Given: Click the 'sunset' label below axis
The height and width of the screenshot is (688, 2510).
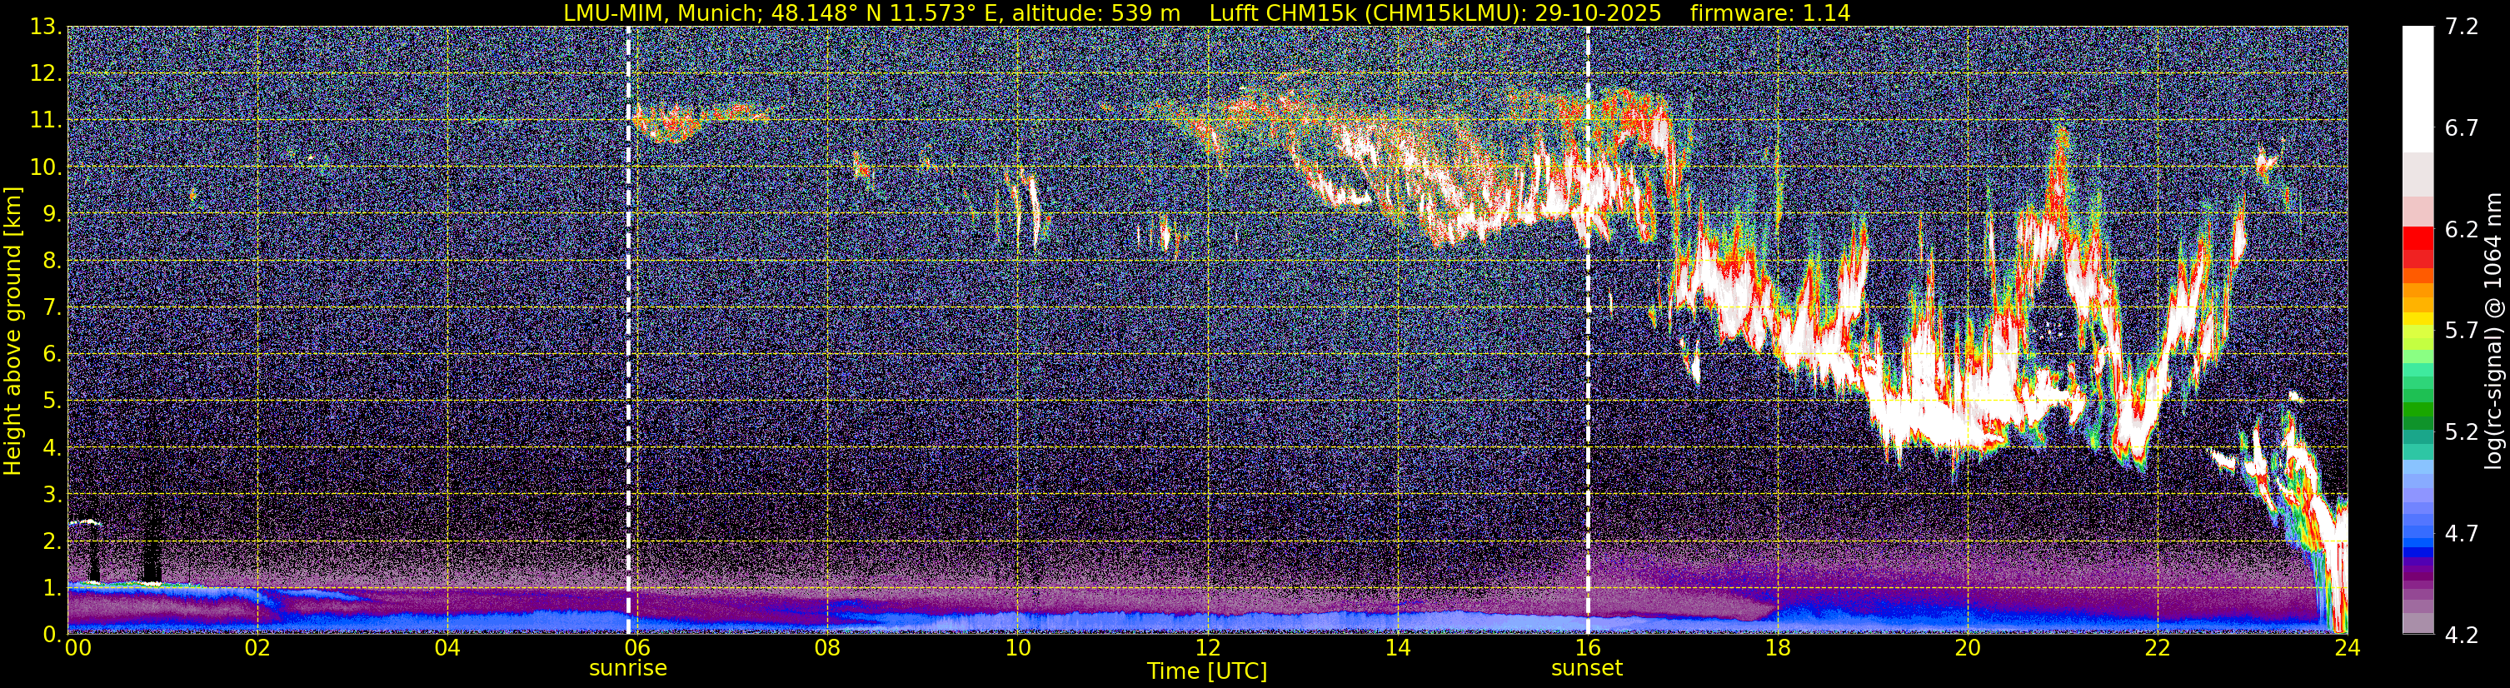Looking at the screenshot, I should click(1587, 669).
